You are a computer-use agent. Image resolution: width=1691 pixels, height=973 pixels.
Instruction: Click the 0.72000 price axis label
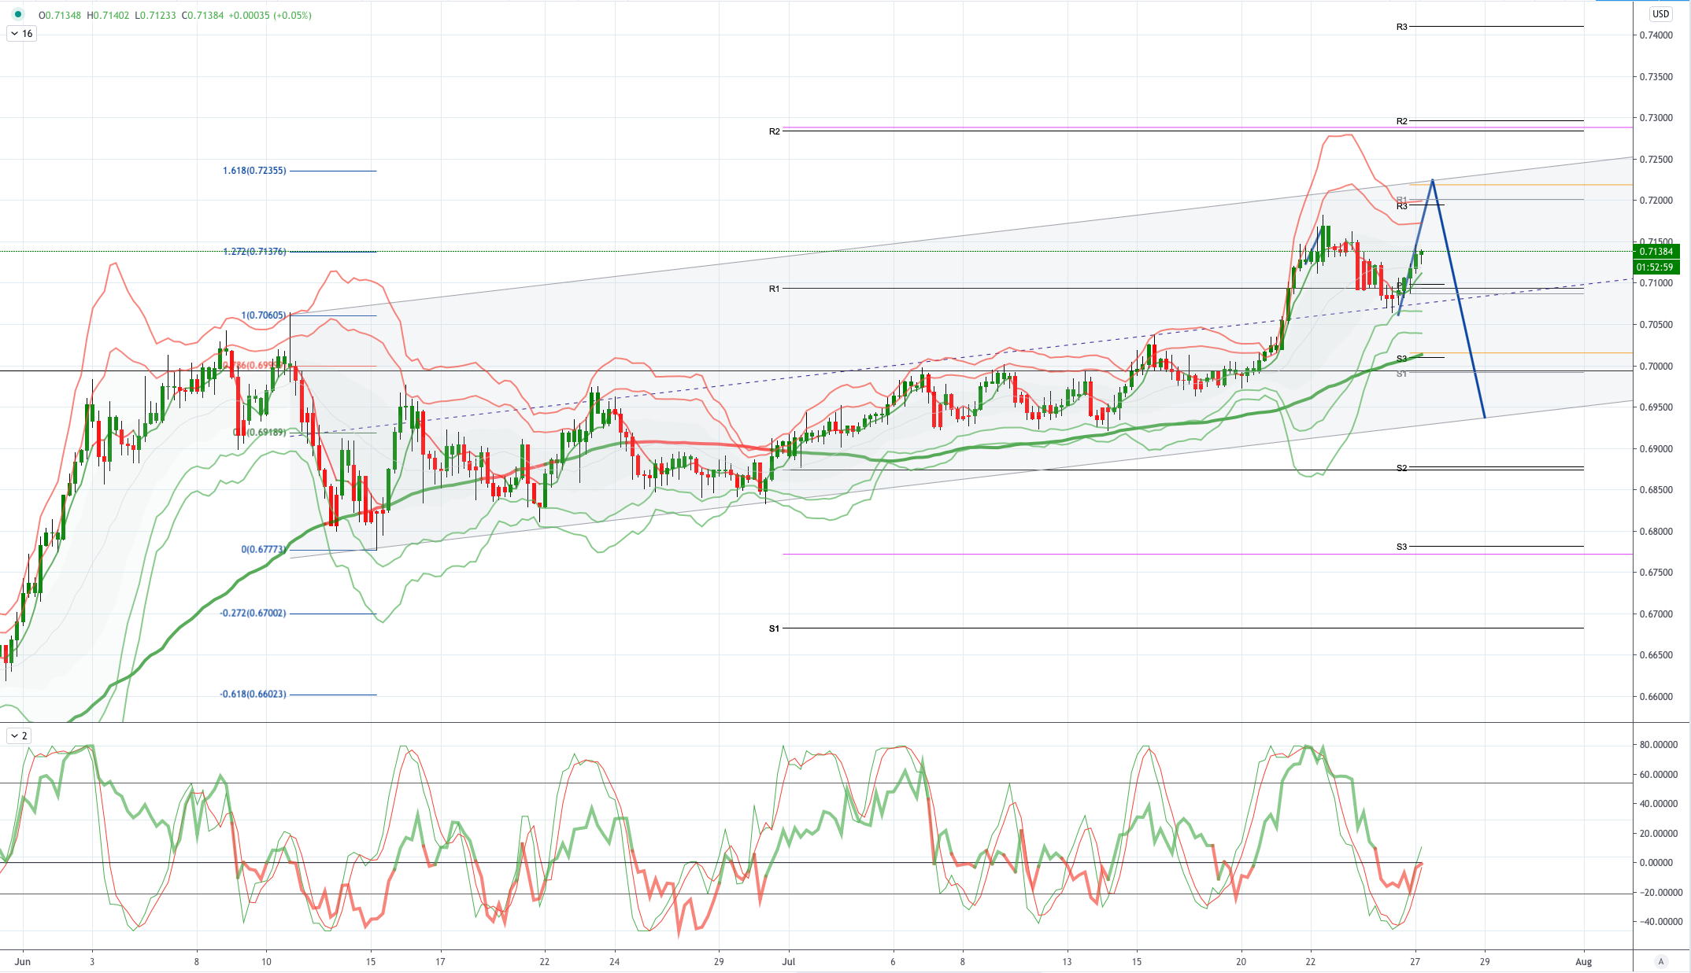pos(1656,201)
